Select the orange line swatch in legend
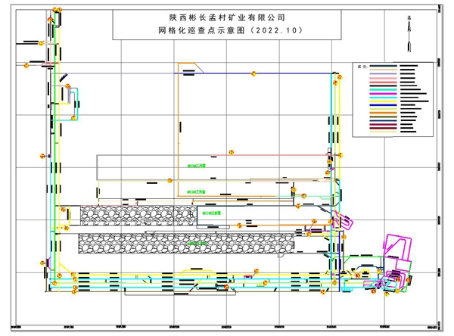 pyautogui.click(x=384, y=113)
